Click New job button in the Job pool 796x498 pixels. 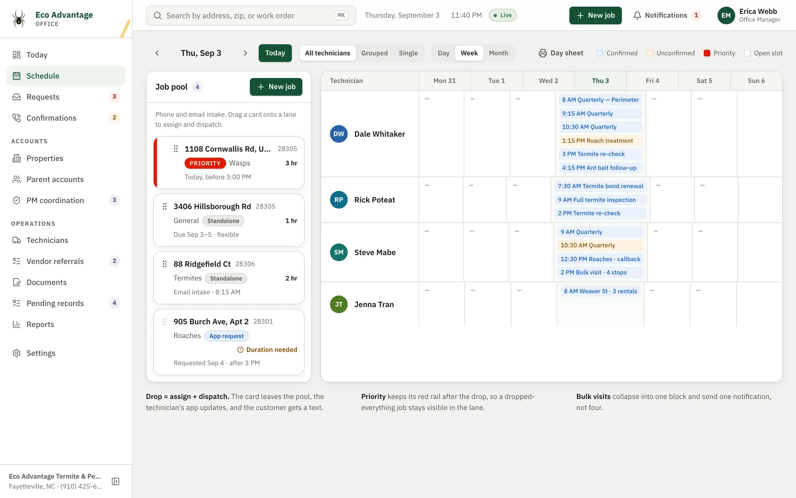[276, 87]
